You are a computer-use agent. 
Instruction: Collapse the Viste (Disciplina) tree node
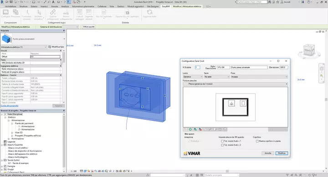2,114
